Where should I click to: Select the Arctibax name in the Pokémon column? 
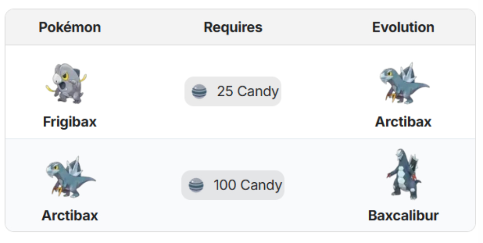[x=70, y=215]
